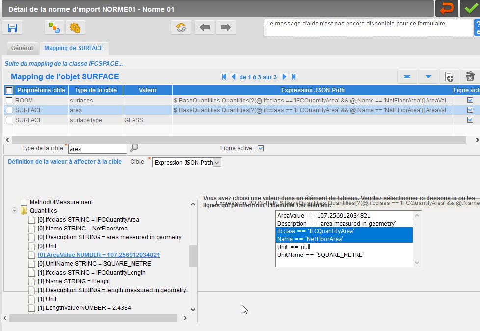
Task: Click the blue floppy disk save icon
Action: [x=12, y=28]
